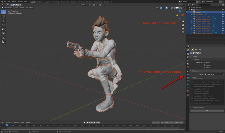Viewport: 225px width, 133px height.
Task: Toggle the camera view gizmo button
Action: coord(183,28)
